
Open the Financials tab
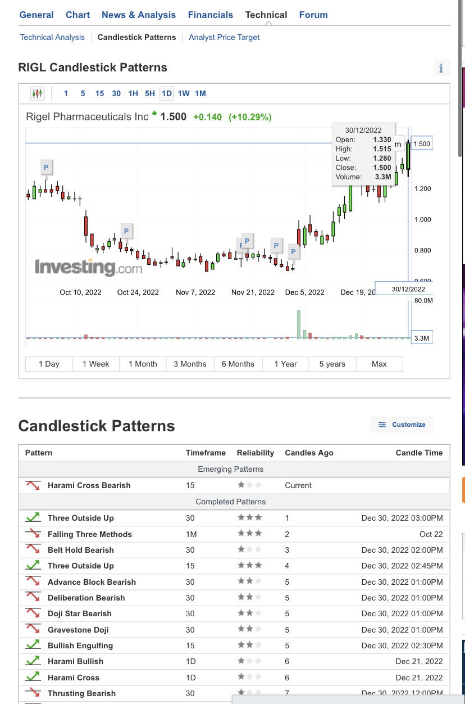(x=211, y=15)
